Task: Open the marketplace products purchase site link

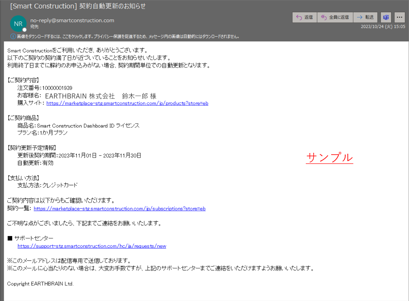Action: [127, 103]
